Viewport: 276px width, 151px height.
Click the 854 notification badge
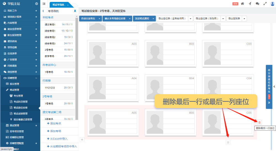tap(235, 4)
